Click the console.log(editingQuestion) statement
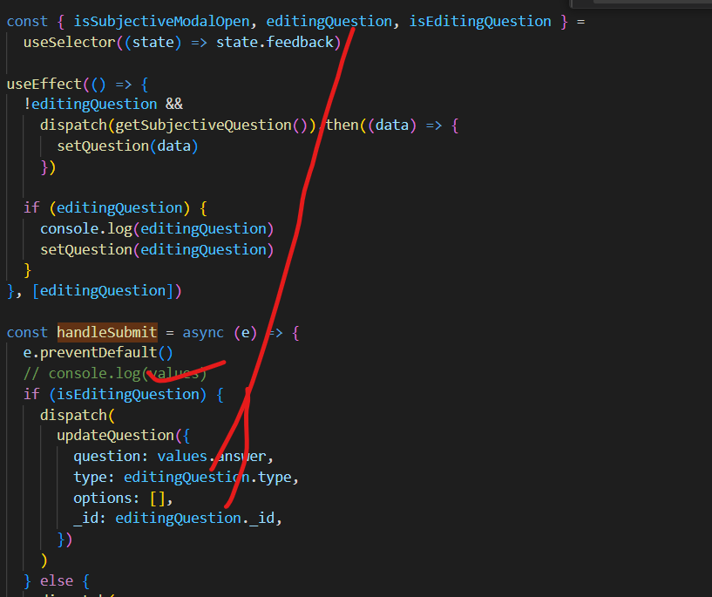 coord(157,228)
